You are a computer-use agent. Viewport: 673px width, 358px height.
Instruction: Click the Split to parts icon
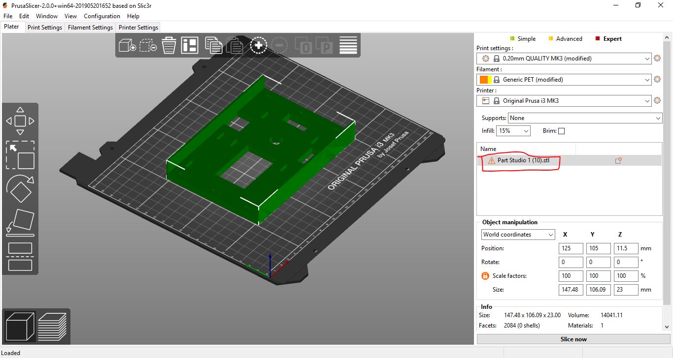(325, 45)
